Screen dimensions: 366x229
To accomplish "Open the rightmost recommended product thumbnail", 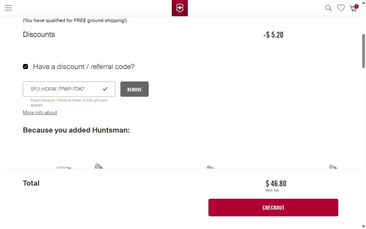I will click(333, 166).
